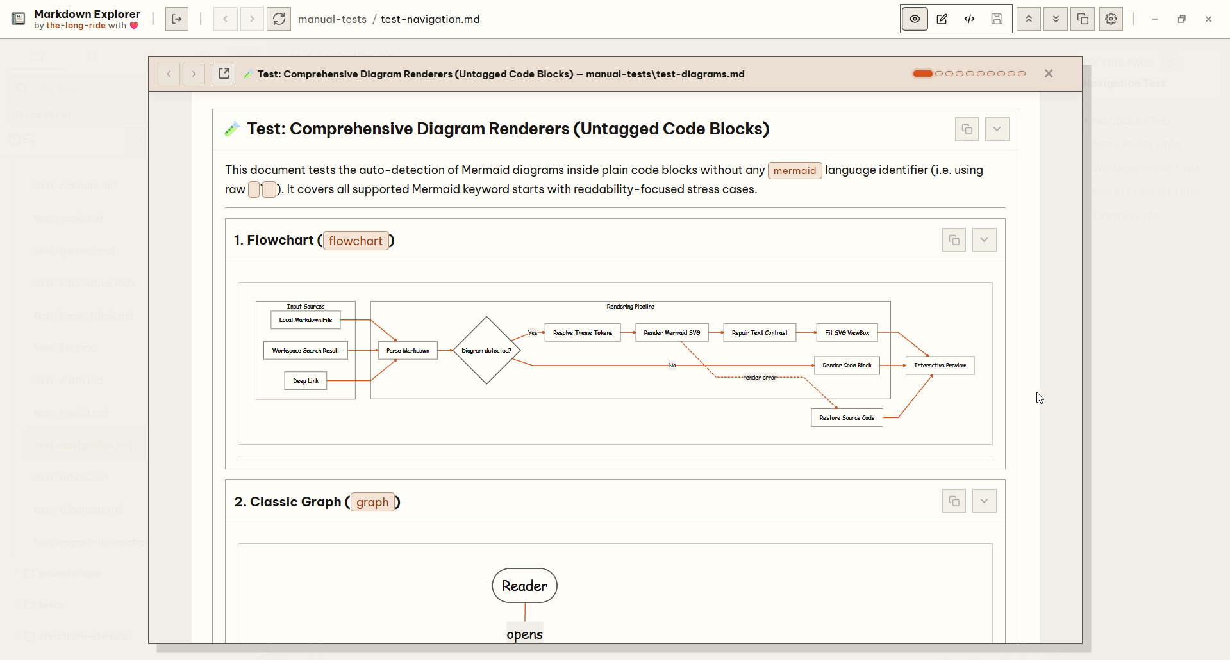Go forward using the main toolbar forward arrow
Screen dimensions: 1230x660
coord(252,19)
